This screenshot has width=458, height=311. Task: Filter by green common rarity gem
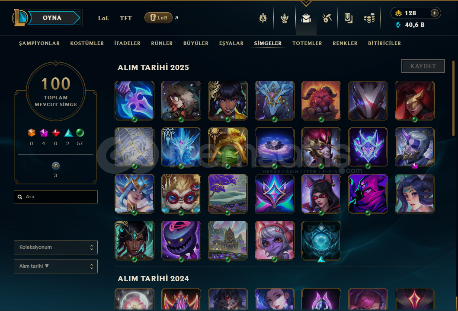coord(80,133)
